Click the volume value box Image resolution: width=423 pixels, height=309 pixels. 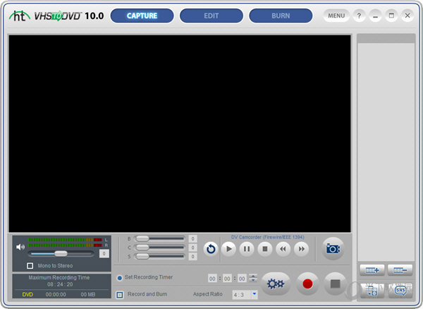pyautogui.click(x=104, y=253)
